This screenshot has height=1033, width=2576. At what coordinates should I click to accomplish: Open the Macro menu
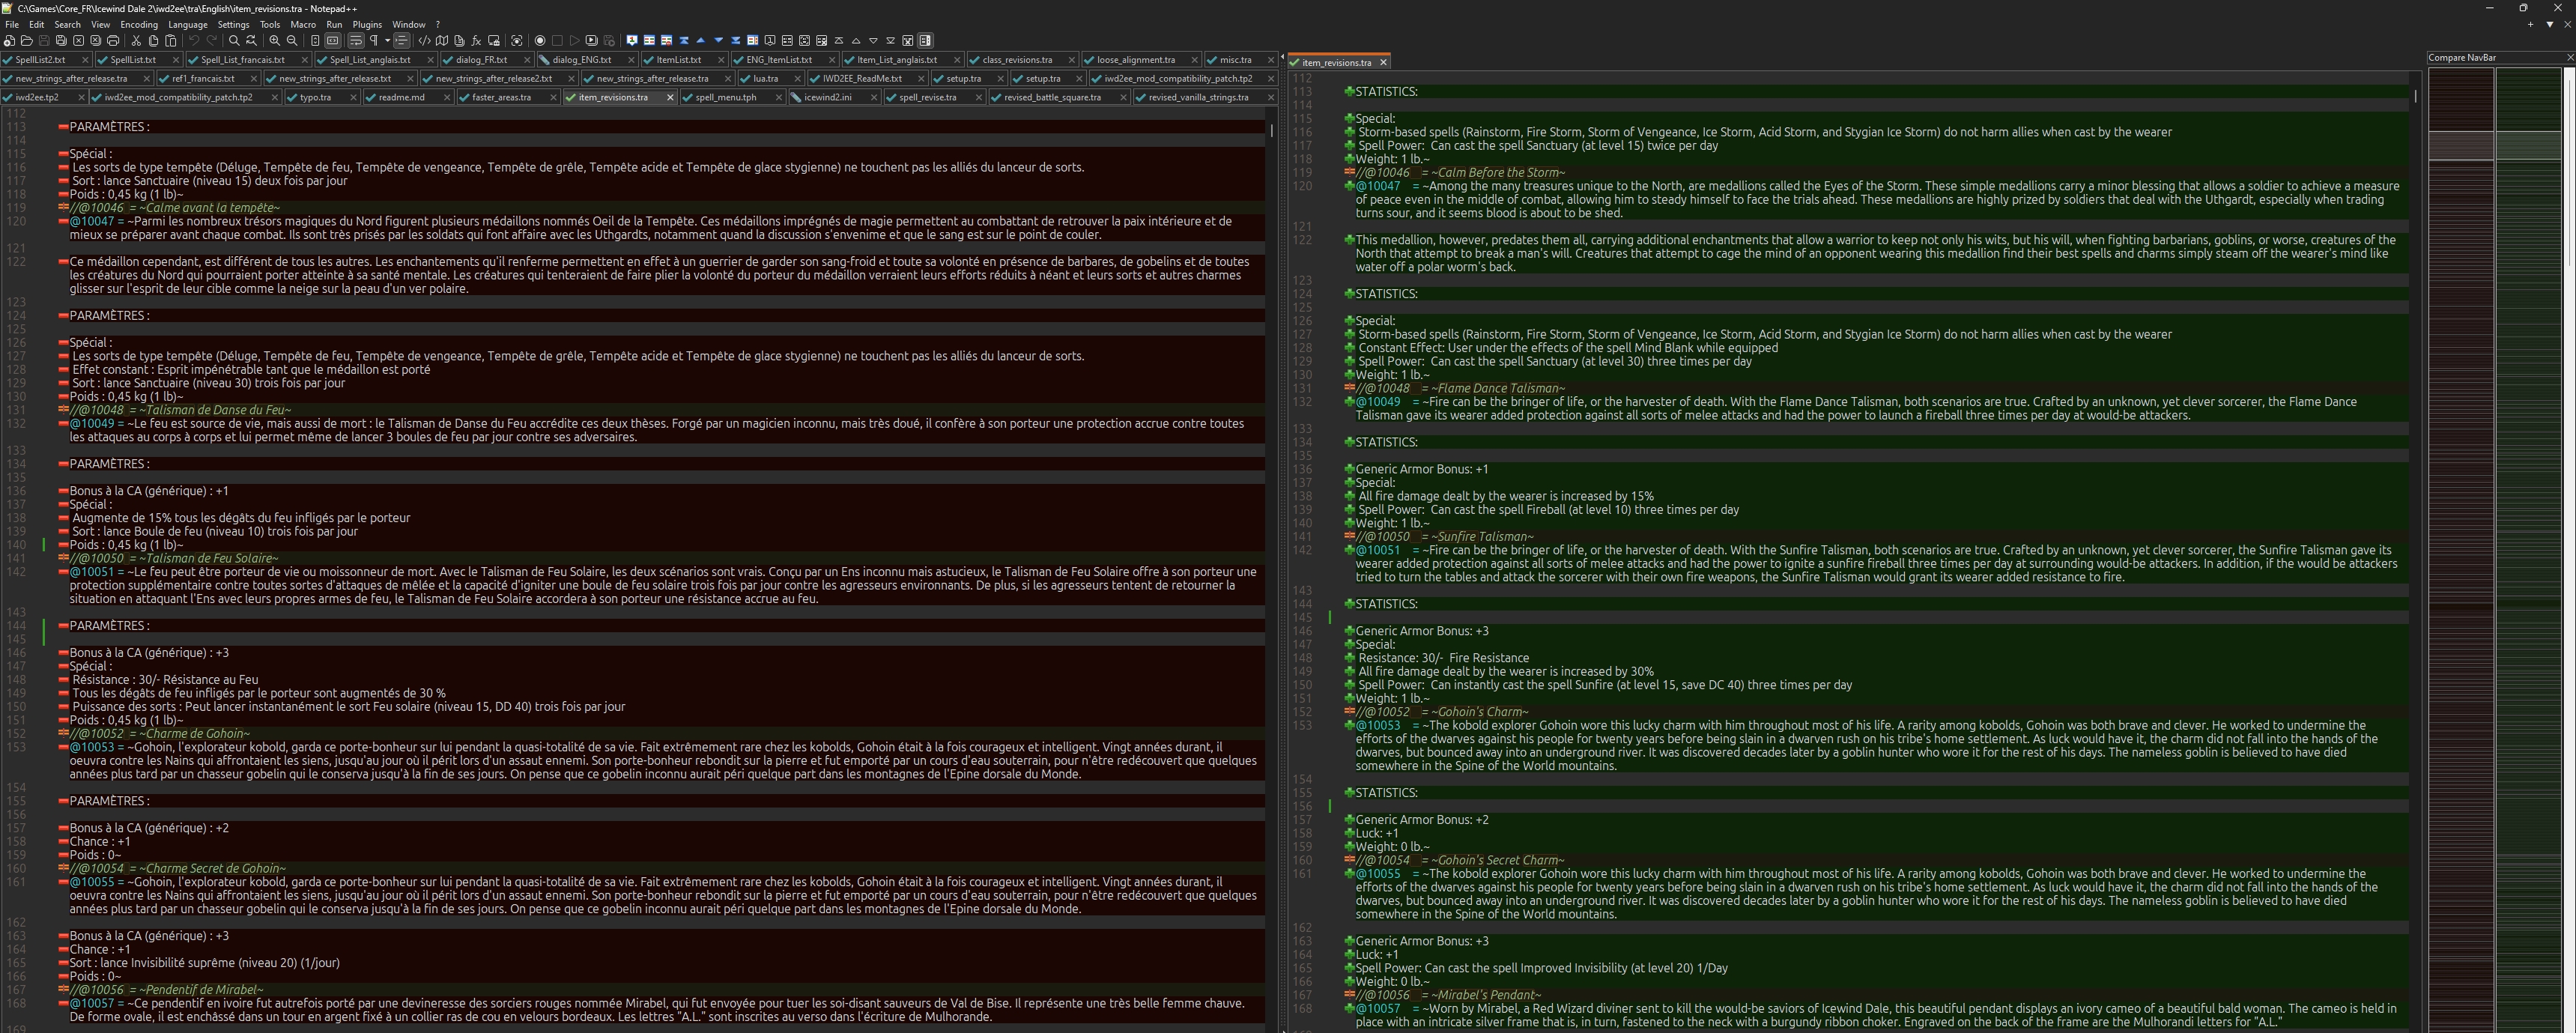(x=303, y=24)
